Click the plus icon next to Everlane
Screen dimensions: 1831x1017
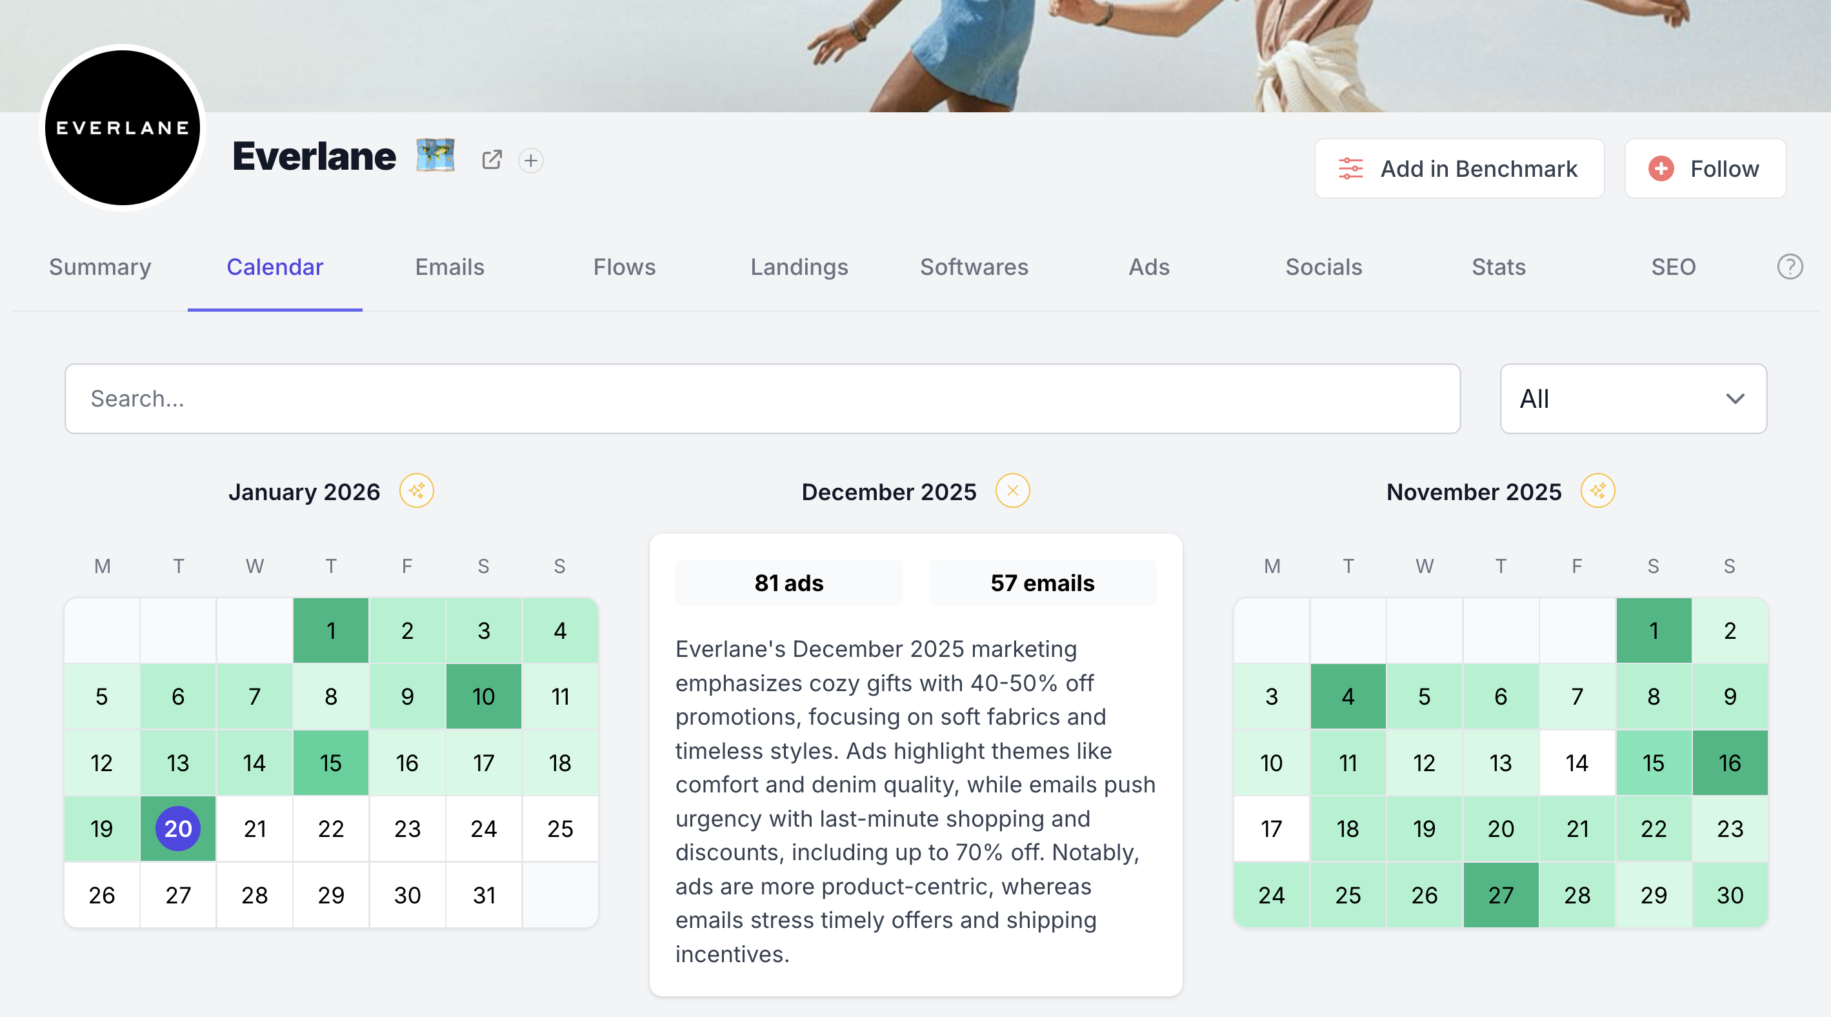click(x=531, y=161)
